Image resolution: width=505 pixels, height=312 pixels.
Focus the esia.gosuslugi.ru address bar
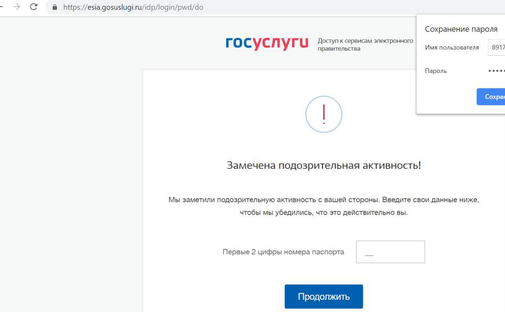(x=133, y=7)
